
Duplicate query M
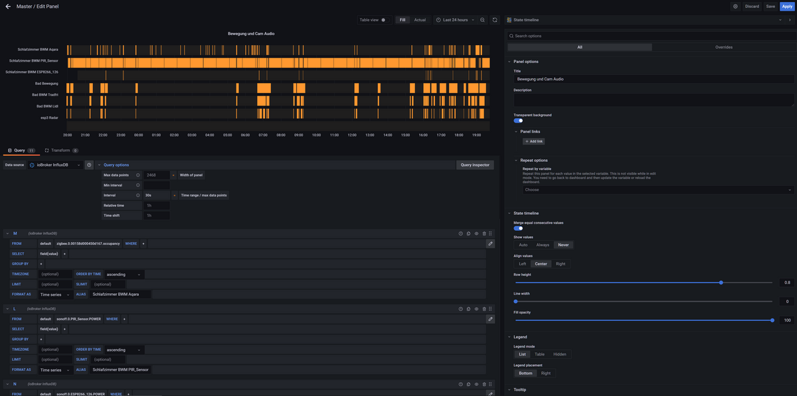pos(468,233)
